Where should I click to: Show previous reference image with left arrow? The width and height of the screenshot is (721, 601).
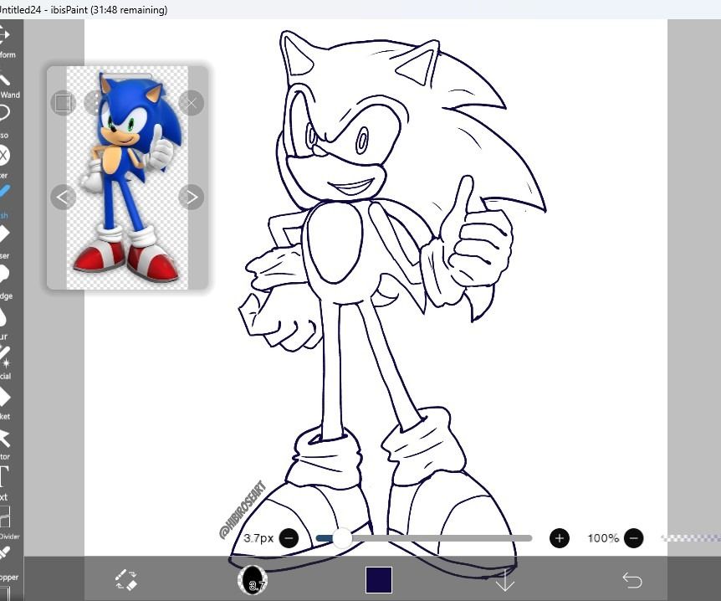click(x=63, y=198)
